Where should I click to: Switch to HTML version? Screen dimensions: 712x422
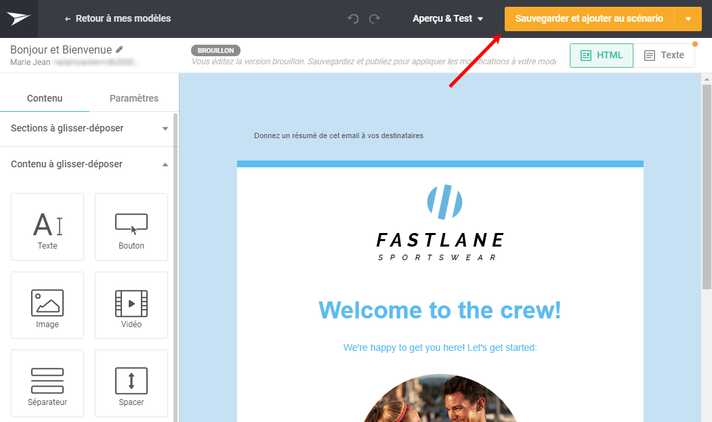point(601,56)
